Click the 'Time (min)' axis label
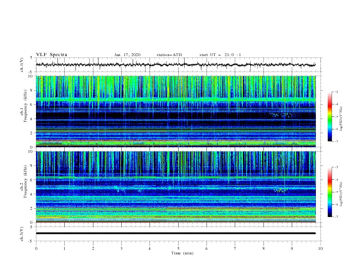 [182, 253]
